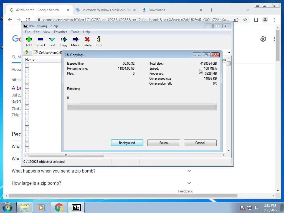The image size is (284, 213).
Task: Click the Background button
Action: (x=127, y=143)
